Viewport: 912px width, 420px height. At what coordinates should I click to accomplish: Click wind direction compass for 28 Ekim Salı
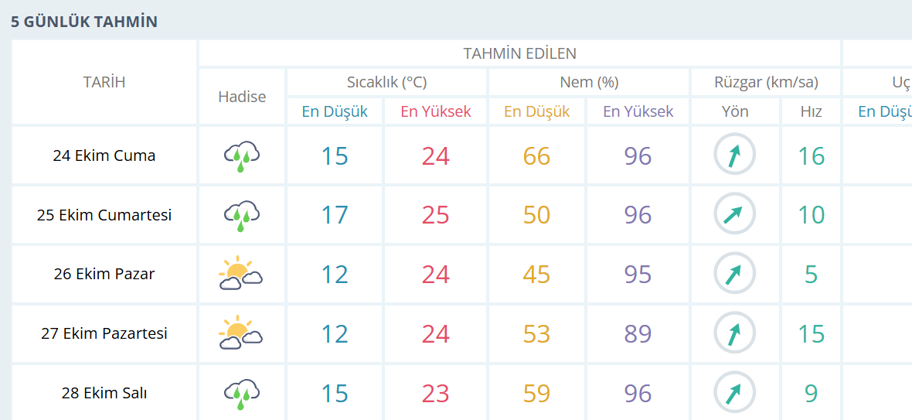(734, 393)
